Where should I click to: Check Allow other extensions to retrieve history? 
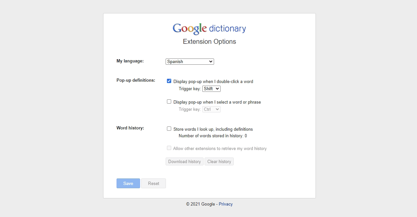click(169, 148)
